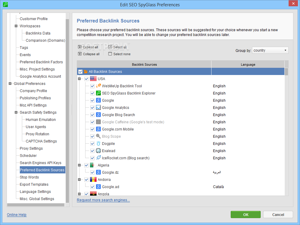Uncheck the WebMeUp Backlink Tool checkbox
Viewport: 300px width, 225px height.
[x=92, y=86]
